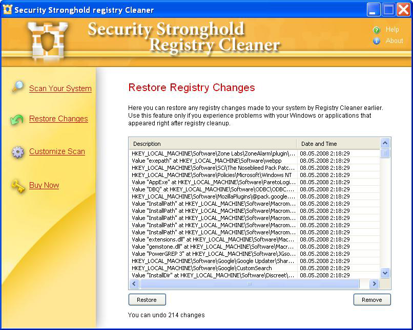
Task: Select the Value "InstallDir" Discreet row
Action: [x=254, y=275]
